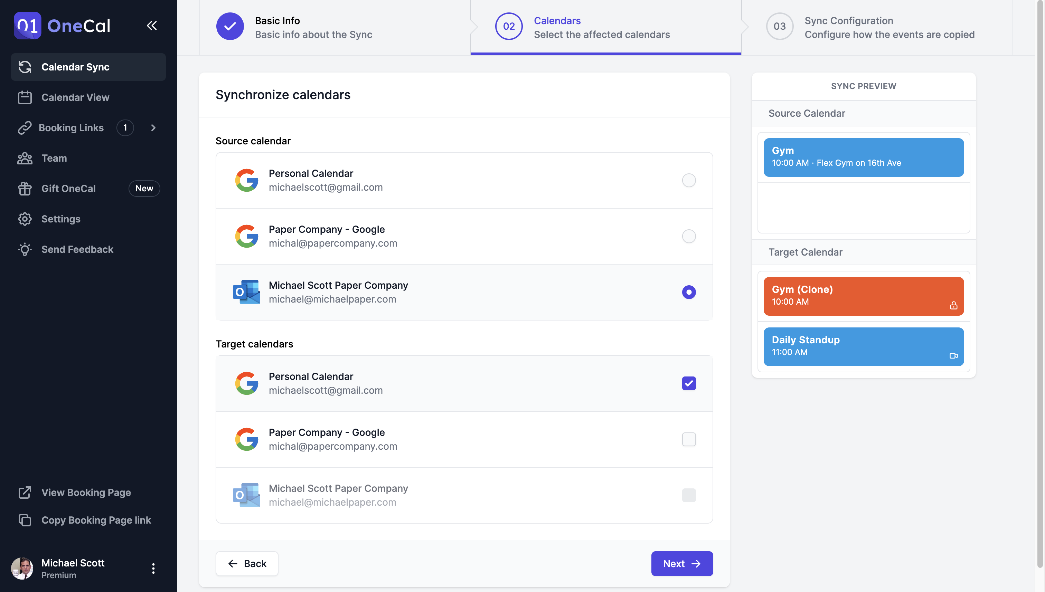
Task: Click the Settings gear icon
Action: (x=25, y=219)
